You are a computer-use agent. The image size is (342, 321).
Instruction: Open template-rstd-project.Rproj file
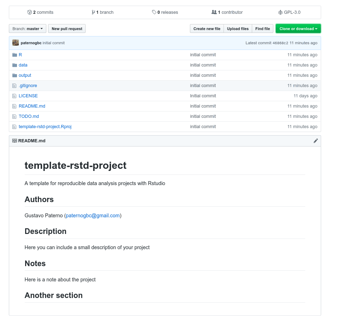click(45, 127)
